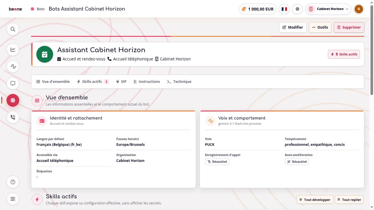Screen dimensions: 374x210
Task: Click the building icon beside Cabinet Horizon
Action: pos(157,59)
